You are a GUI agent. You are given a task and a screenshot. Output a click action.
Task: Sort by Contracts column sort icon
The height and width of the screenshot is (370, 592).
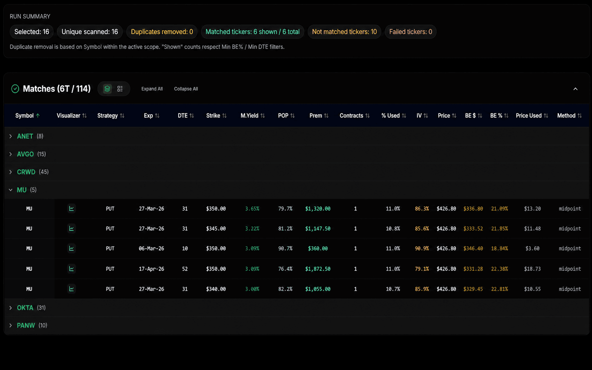coord(368,116)
